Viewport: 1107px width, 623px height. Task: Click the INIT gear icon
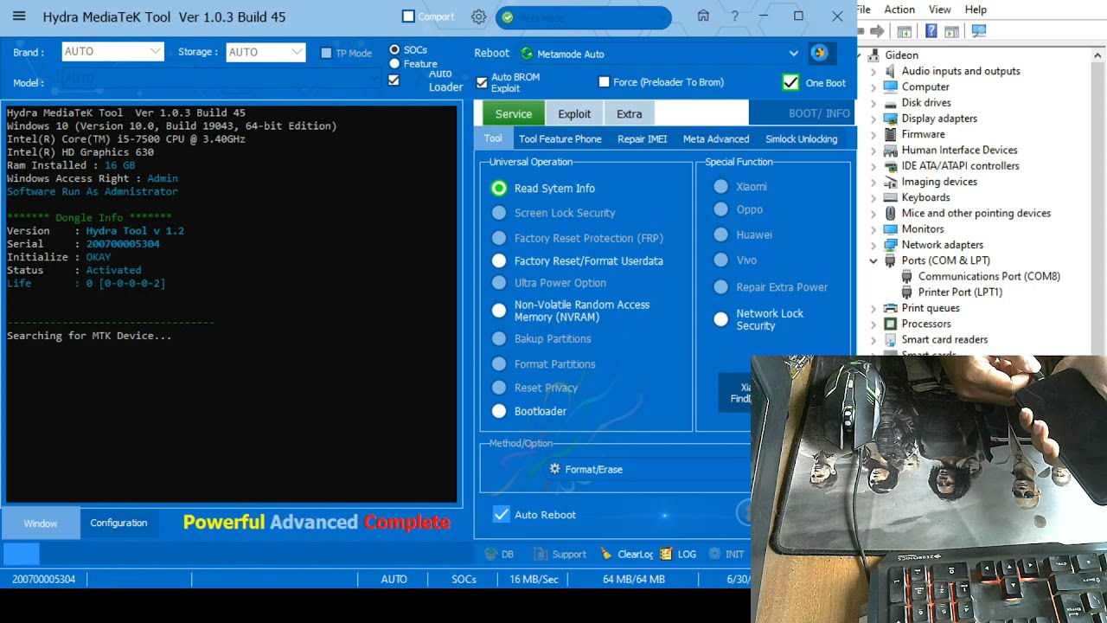pyautogui.click(x=714, y=554)
